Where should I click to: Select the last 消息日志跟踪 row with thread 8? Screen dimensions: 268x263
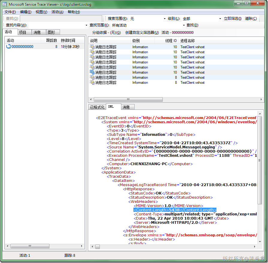[x=176, y=83]
